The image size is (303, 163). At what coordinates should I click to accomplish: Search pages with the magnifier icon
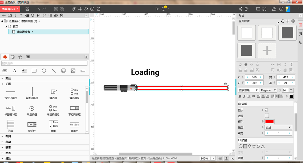pos(33,15)
